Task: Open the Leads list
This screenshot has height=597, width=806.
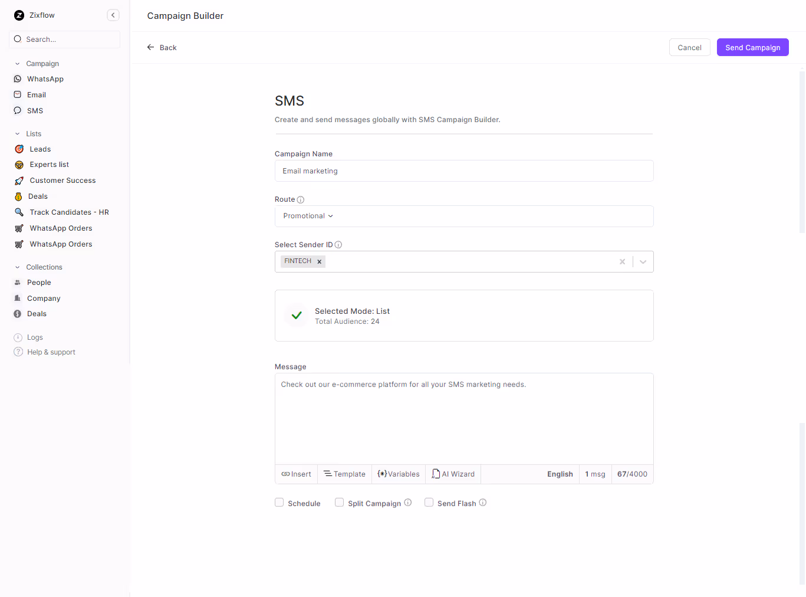Action: pyautogui.click(x=40, y=149)
